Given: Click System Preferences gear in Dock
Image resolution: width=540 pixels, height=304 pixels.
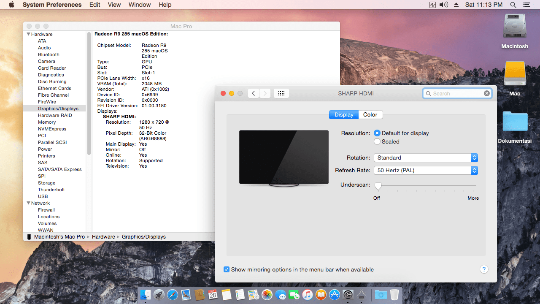Looking at the screenshot, I should coord(348,295).
